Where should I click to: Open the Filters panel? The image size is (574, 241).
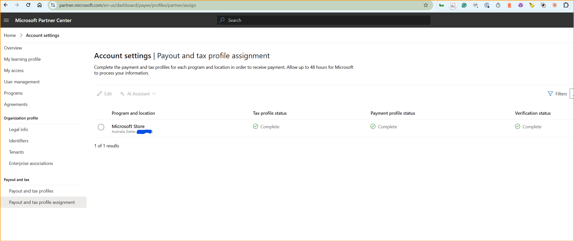coord(558,94)
